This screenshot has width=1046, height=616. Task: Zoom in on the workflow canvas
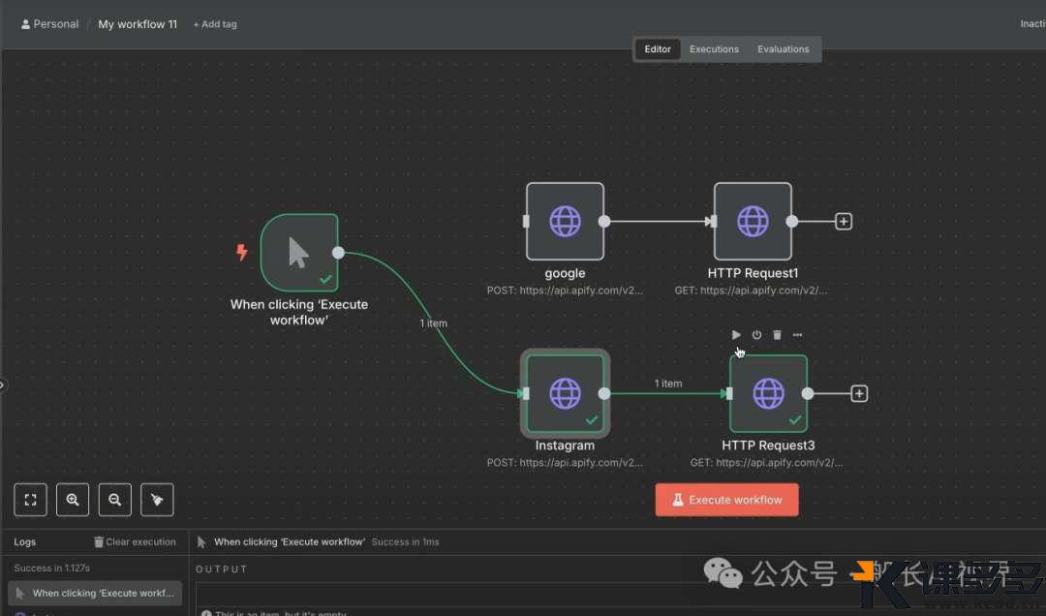pos(73,500)
